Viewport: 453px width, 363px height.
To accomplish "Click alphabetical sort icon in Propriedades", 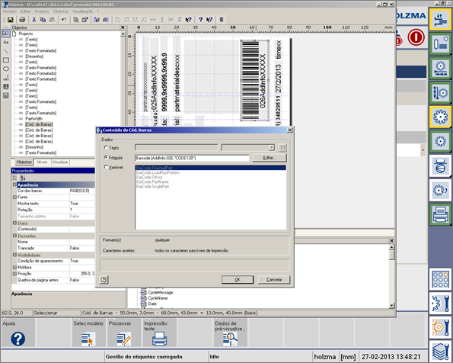I will click(23, 178).
